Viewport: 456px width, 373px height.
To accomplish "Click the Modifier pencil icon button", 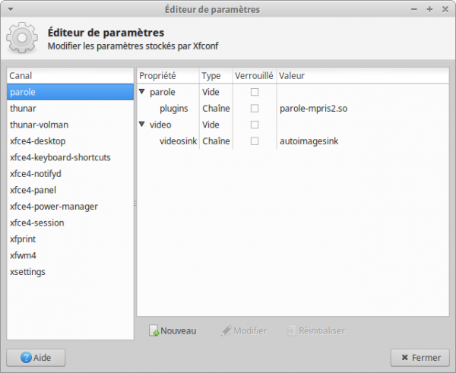I will [243, 330].
